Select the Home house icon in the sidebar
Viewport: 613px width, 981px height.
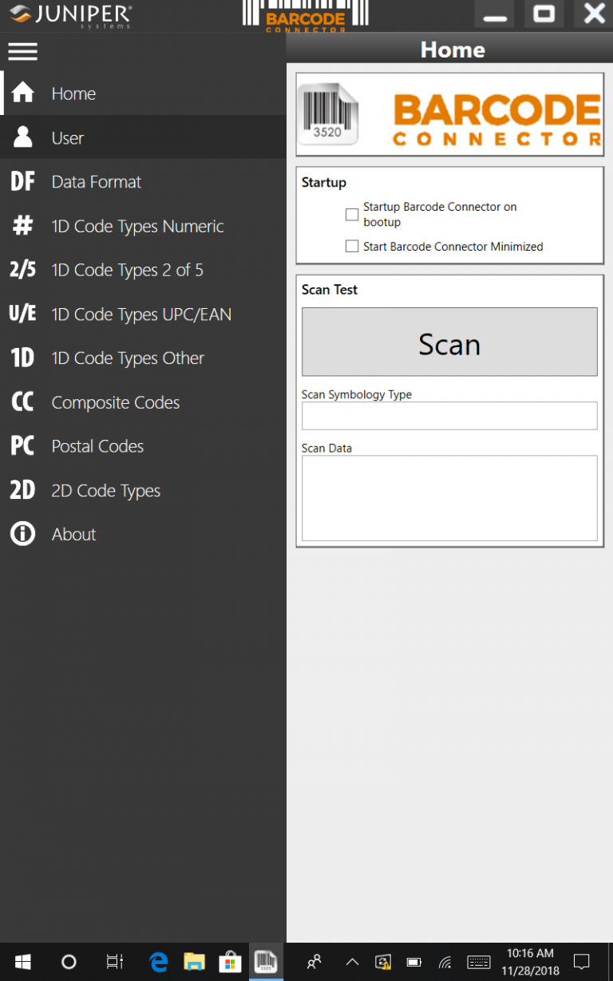22,93
